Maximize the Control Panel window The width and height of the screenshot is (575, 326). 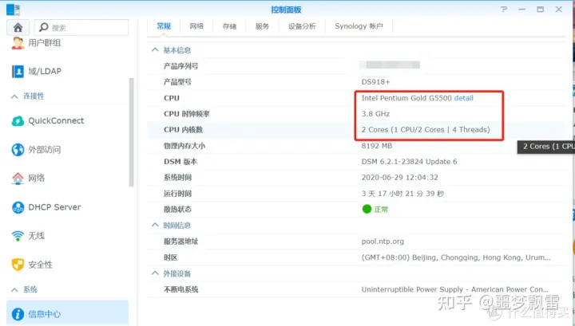(x=540, y=9)
